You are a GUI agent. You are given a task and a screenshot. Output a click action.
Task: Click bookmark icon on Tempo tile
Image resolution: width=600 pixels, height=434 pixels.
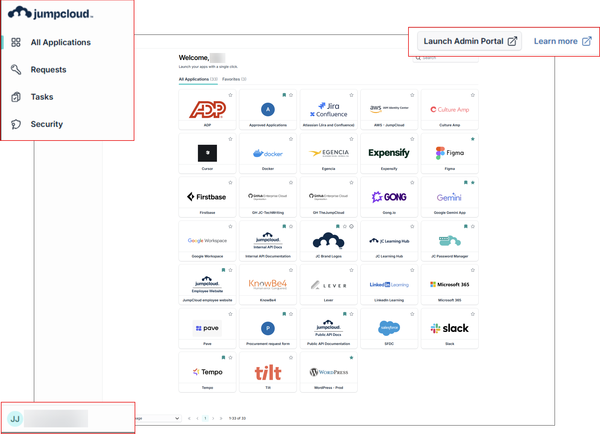223,358
